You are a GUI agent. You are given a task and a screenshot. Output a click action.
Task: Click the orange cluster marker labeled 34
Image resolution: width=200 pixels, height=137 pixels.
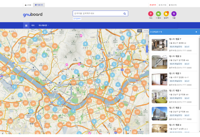click(x=33, y=103)
